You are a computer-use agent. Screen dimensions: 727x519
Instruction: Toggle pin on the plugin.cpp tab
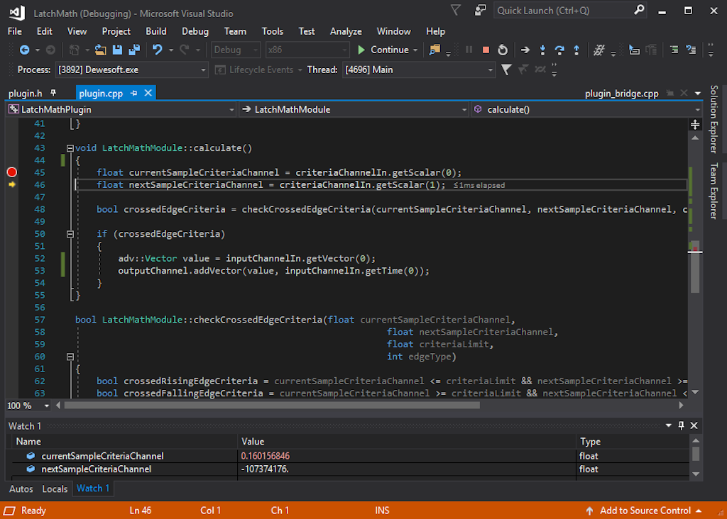click(134, 93)
